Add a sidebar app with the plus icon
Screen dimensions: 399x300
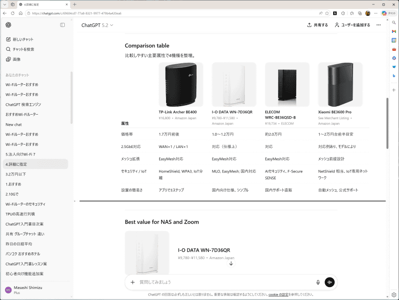[394, 90]
